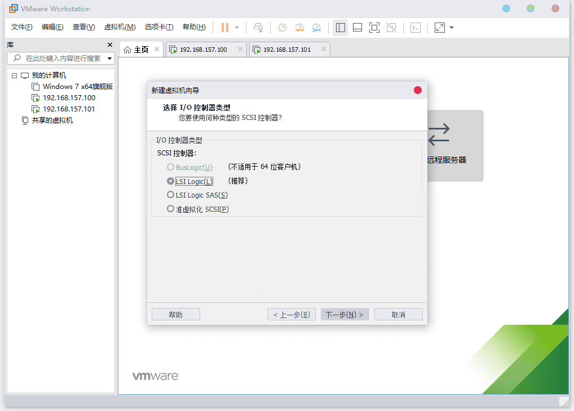Select 192.168.157.100 in library tree

click(69, 97)
